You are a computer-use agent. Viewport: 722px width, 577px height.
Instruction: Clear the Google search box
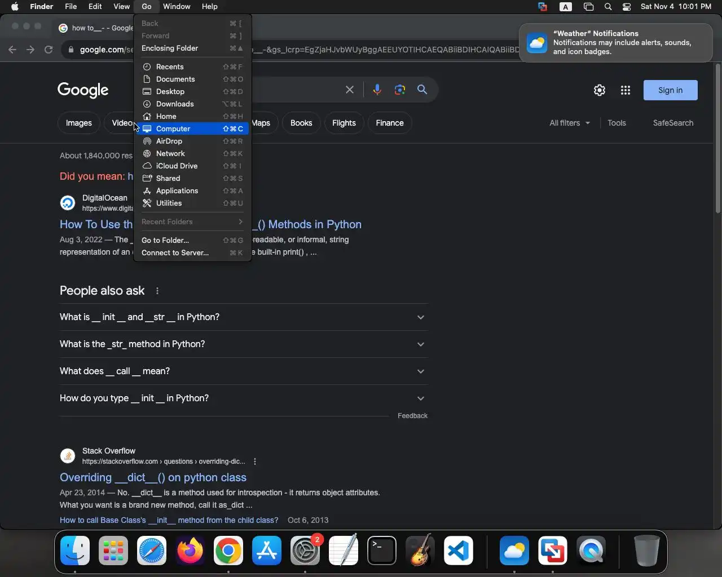(350, 90)
